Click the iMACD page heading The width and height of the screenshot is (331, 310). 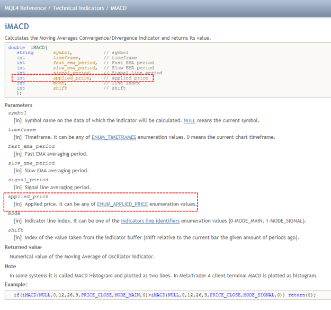[x=16, y=26]
